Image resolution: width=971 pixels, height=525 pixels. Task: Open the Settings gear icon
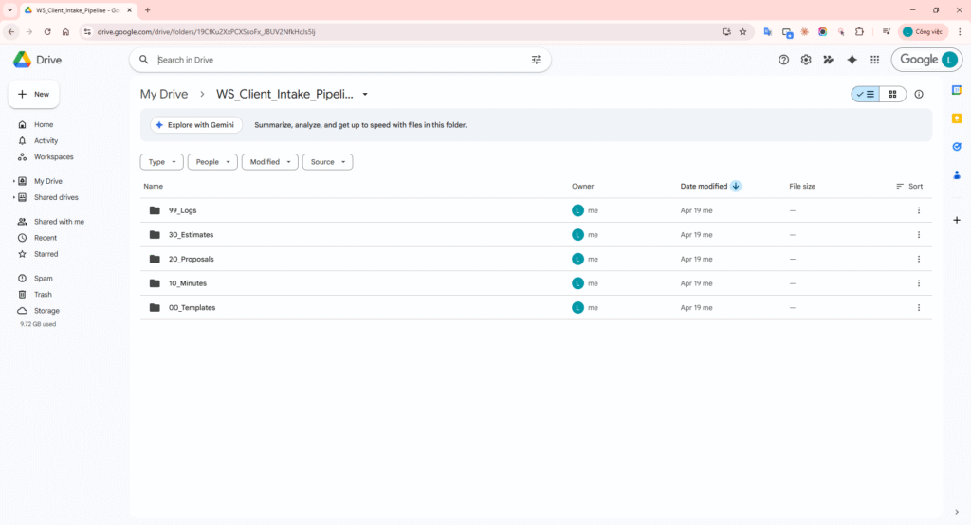(x=806, y=60)
